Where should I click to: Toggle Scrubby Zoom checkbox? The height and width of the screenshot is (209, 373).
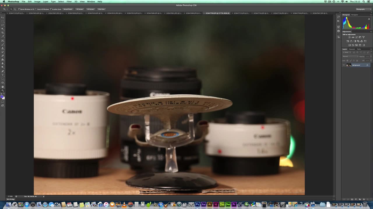51,9
